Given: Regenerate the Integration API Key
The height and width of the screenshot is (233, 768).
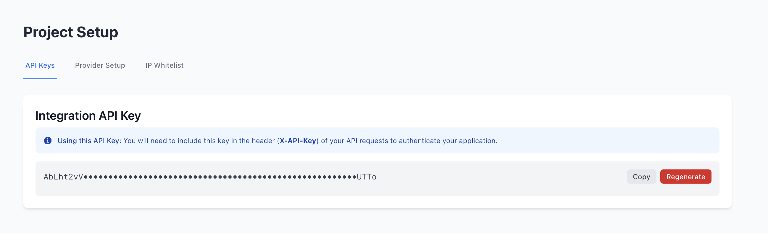Looking at the screenshot, I should (x=686, y=177).
